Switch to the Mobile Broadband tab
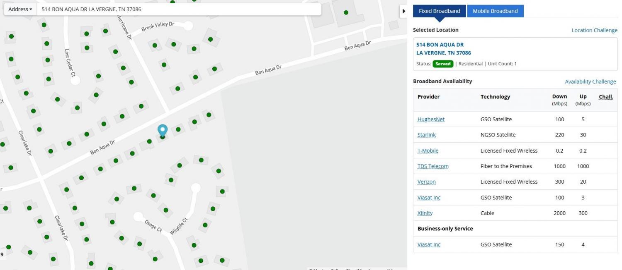Screen dimensions: 622x270 (x=495, y=11)
